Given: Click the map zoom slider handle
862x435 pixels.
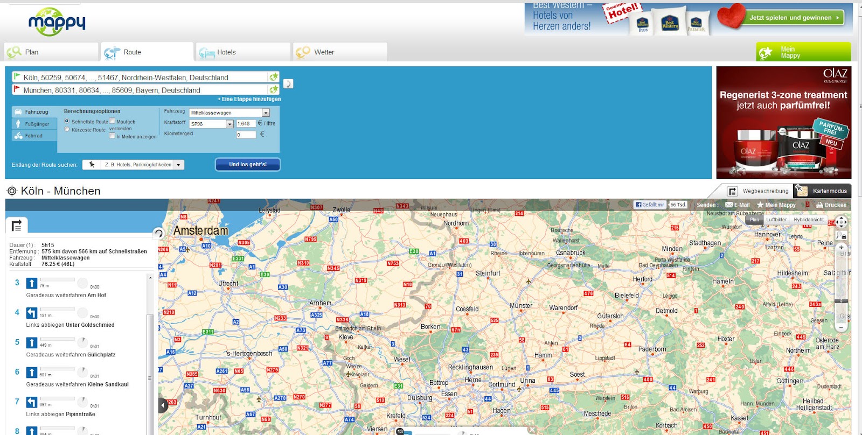Looking at the screenshot, I should click(x=841, y=301).
